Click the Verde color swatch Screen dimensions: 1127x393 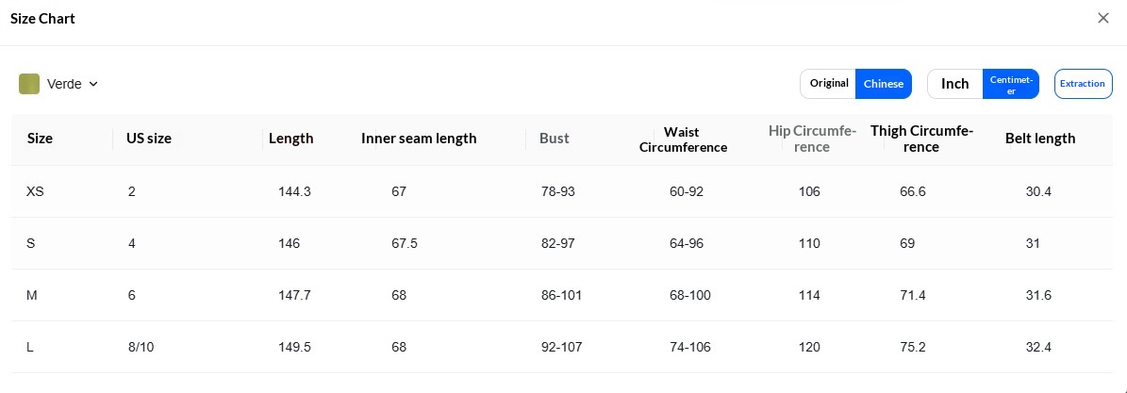pos(28,84)
